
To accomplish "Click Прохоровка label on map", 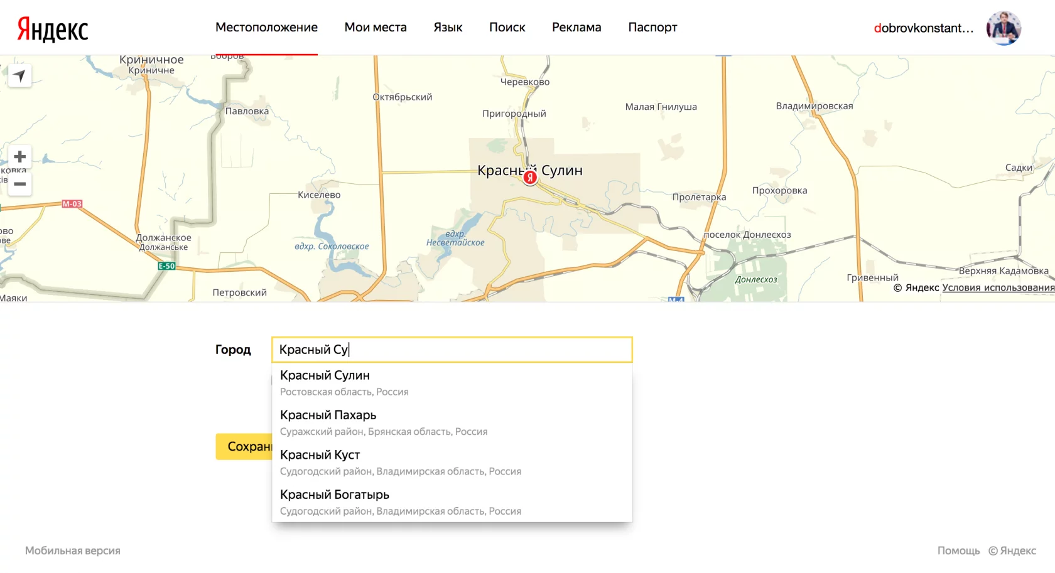I will [779, 191].
